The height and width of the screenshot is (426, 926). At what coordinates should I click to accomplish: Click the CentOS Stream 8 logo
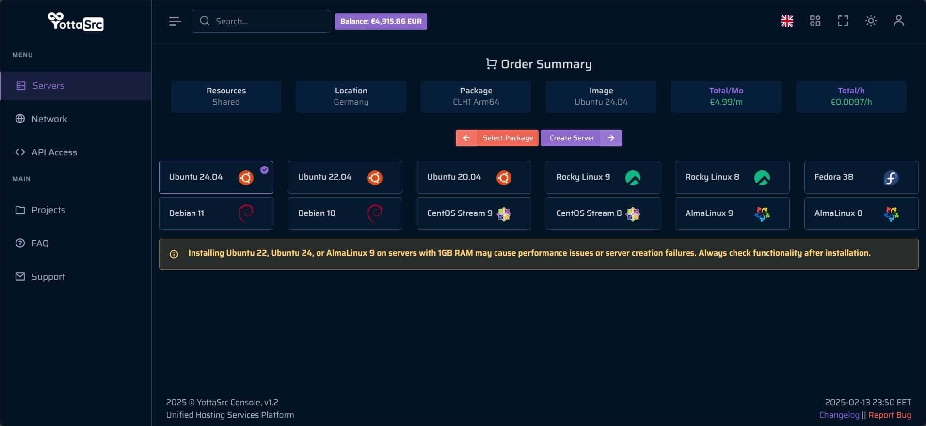click(633, 213)
